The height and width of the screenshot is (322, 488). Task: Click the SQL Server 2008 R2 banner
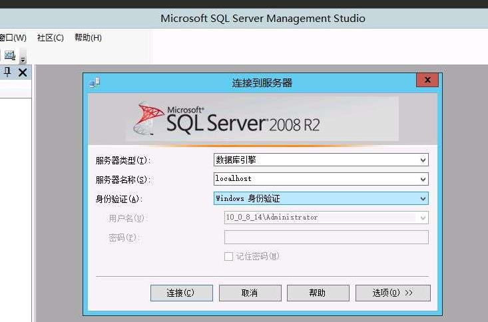pyautogui.click(x=262, y=119)
